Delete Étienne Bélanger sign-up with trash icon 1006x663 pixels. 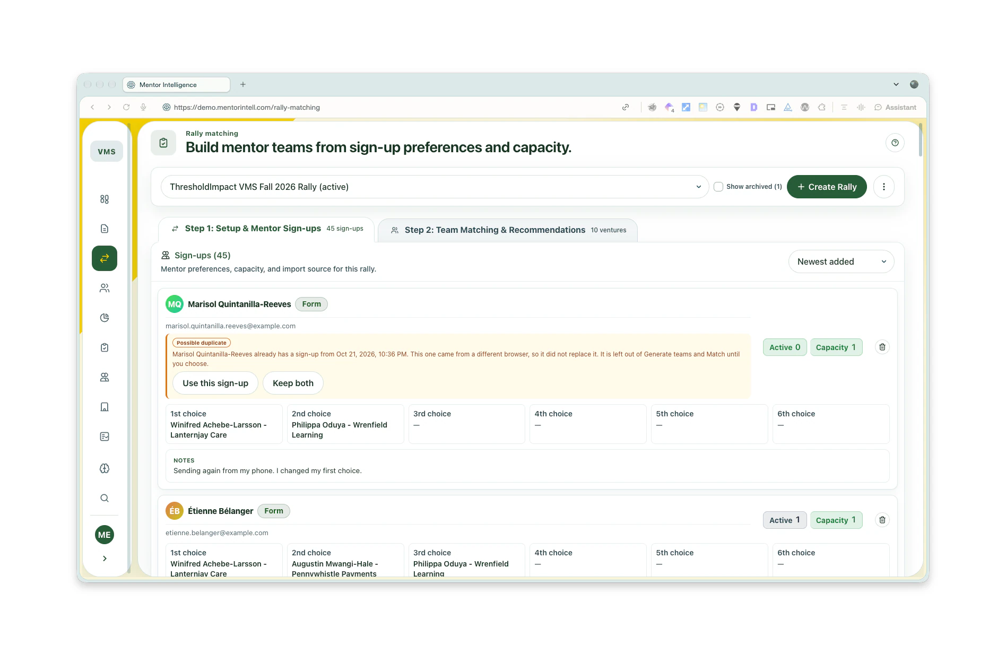pos(882,520)
